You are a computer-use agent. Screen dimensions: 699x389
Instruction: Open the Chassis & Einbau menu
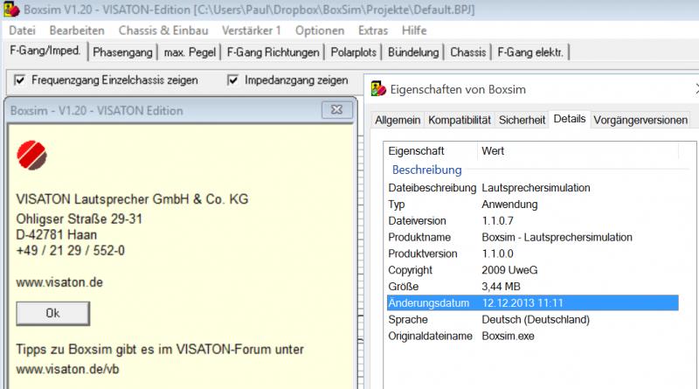point(163,31)
